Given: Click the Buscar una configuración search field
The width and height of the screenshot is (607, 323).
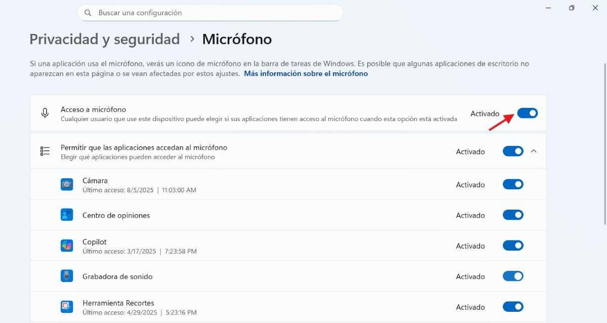Looking at the screenshot, I should coord(210,12).
